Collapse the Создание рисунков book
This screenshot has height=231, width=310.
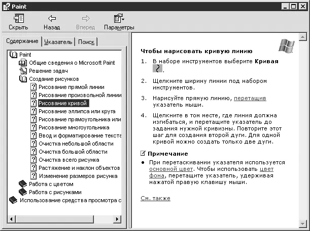point(22,79)
